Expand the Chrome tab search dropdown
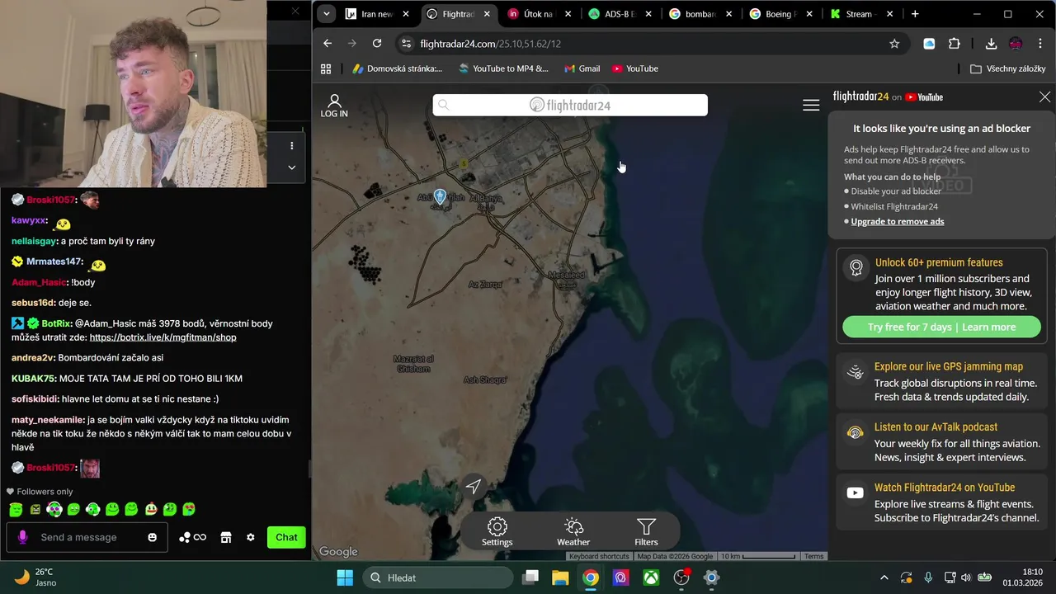 327,14
